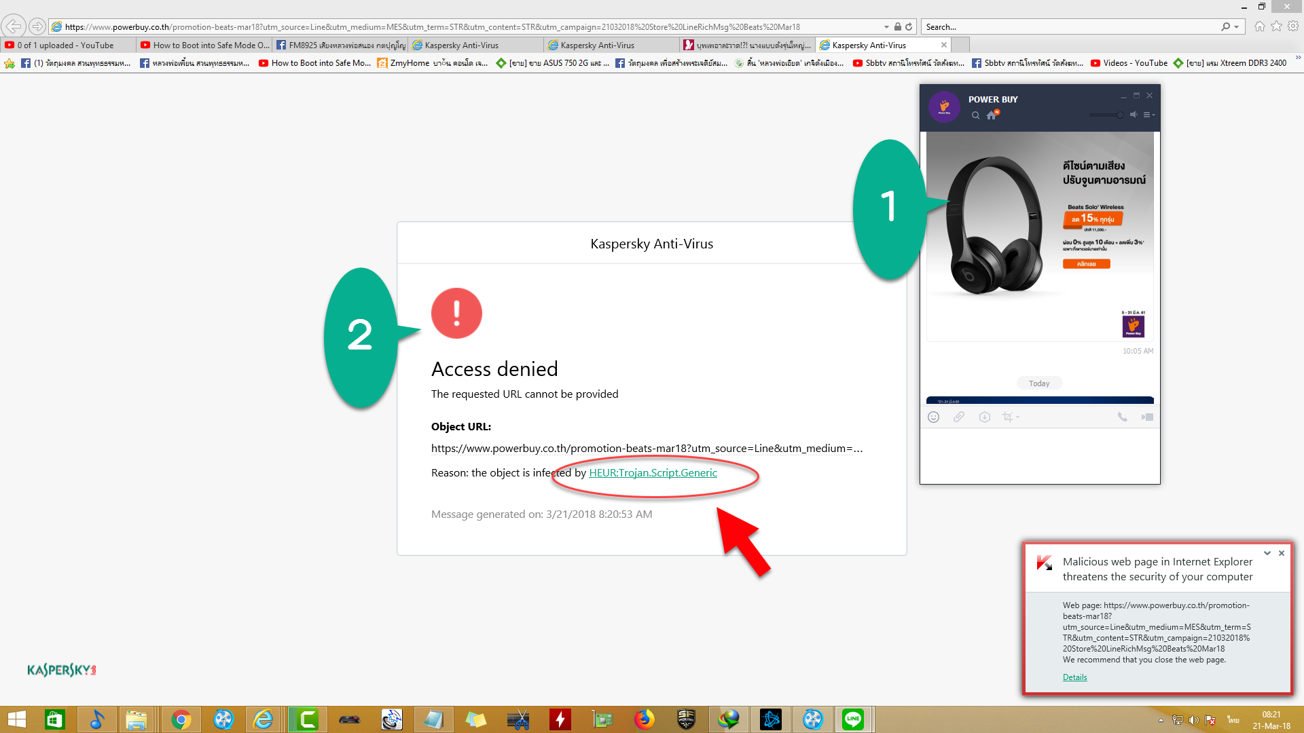Viewport: 1304px width, 733px height.
Task: Expand favorites bar overflow chevron
Action: [1297, 58]
